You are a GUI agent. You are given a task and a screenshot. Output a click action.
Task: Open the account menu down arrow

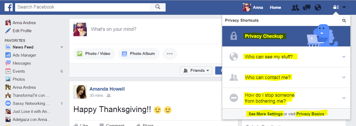coord(344,8)
